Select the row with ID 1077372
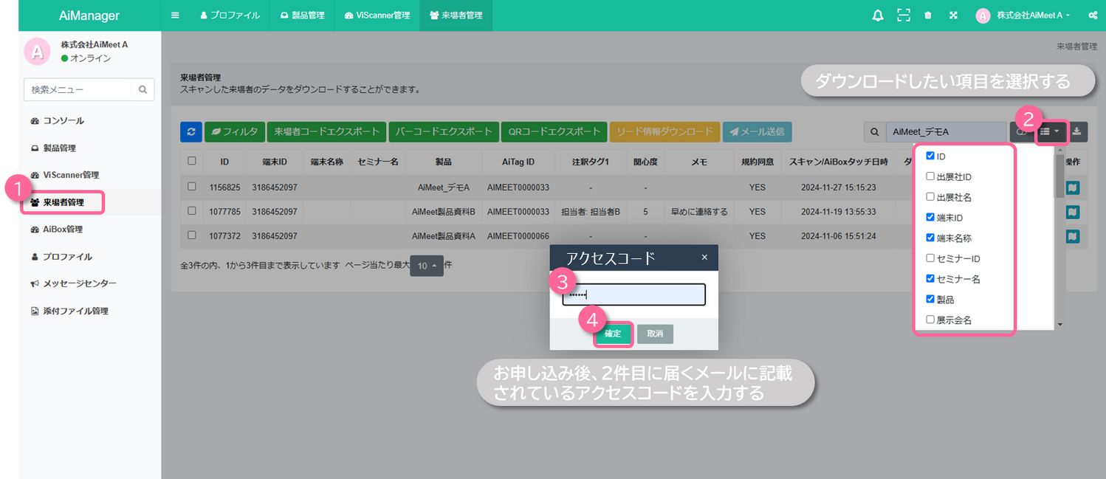Image resolution: width=1106 pixels, height=479 pixels. coord(192,235)
